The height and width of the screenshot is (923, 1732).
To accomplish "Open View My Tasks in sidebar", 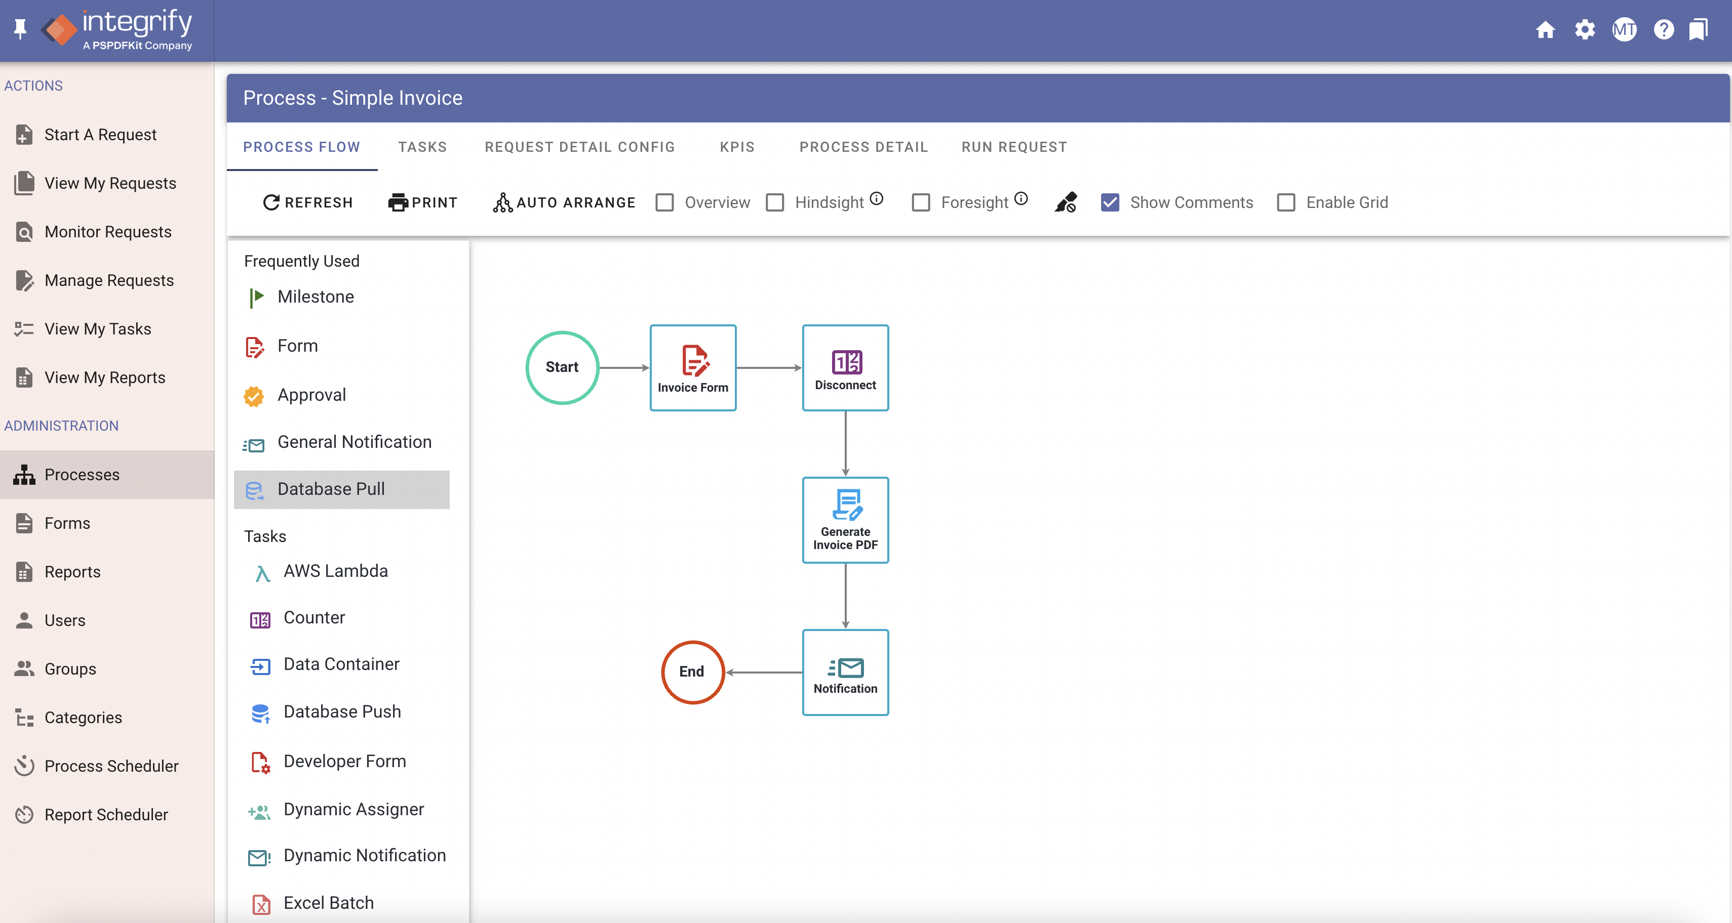I will coord(107,329).
